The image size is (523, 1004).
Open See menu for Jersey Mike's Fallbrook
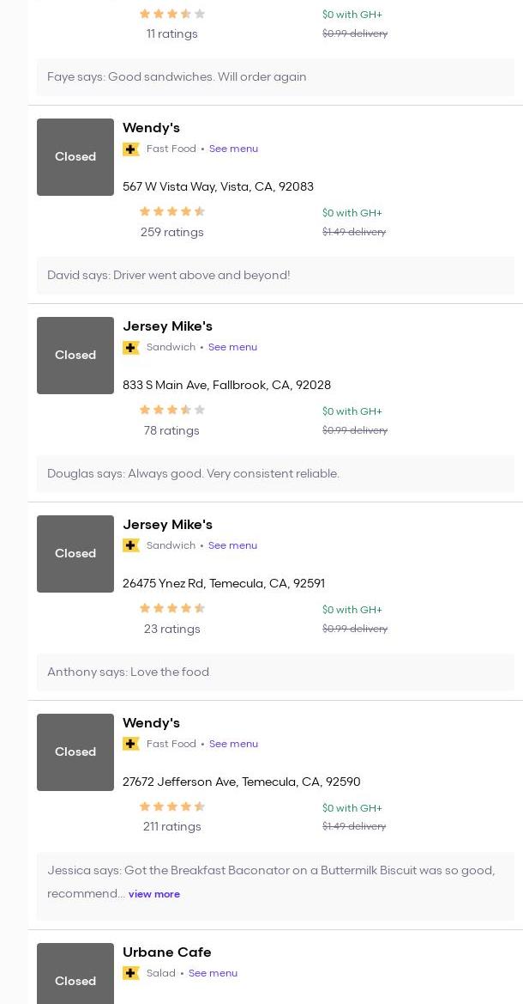[232, 347]
